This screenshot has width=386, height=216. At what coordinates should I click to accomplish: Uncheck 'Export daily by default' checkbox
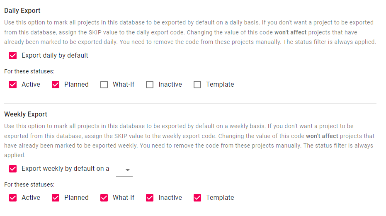point(13,56)
